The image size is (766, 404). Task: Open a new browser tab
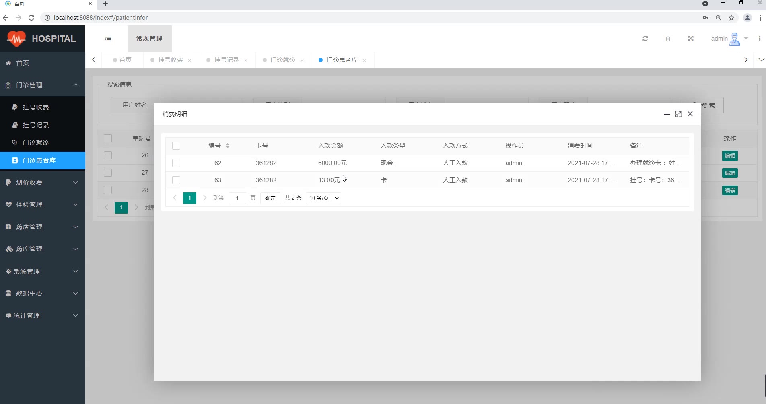tap(105, 4)
